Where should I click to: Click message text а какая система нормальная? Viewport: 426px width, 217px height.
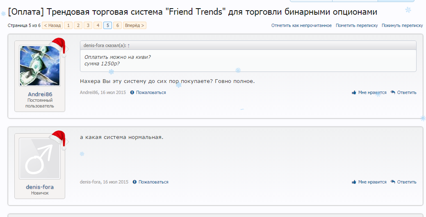121,137
